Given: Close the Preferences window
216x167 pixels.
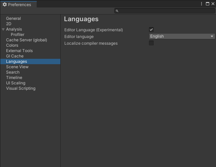Looking at the screenshot, I should (213, 4).
